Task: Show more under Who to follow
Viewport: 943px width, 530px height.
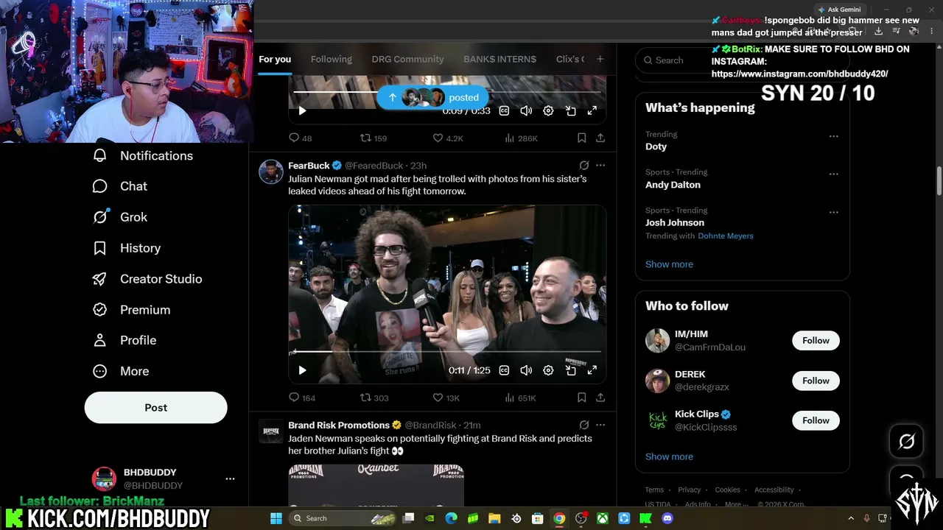Action: tap(669, 456)
